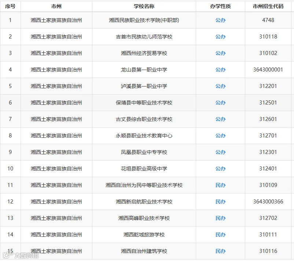Screen dimensions: 294x261
Task: Click 公办 link in 凤凰县职业中专学校 row
Action: [x=221, y=152]
